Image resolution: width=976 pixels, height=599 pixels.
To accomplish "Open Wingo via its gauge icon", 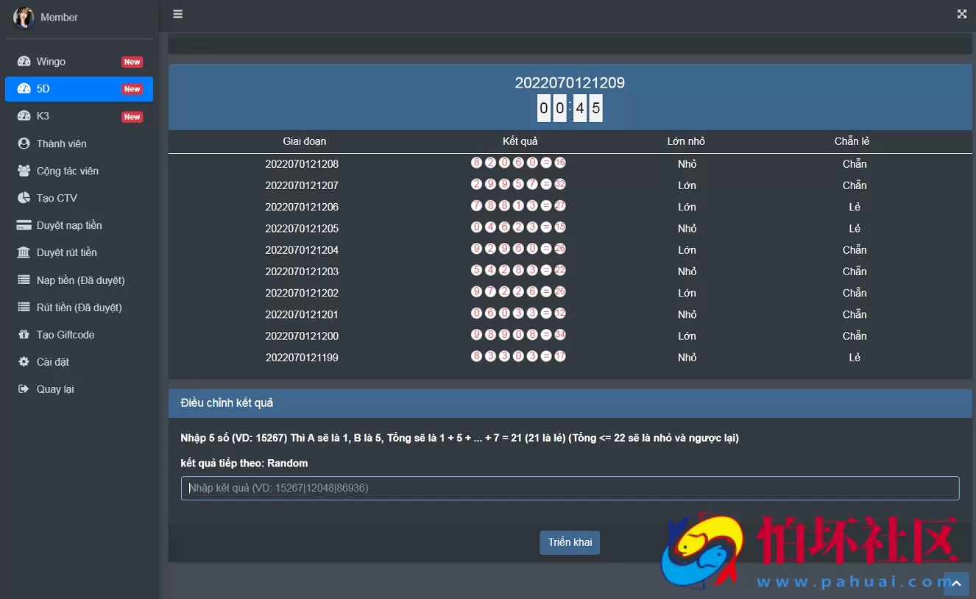I will click(x=24, y=62).
